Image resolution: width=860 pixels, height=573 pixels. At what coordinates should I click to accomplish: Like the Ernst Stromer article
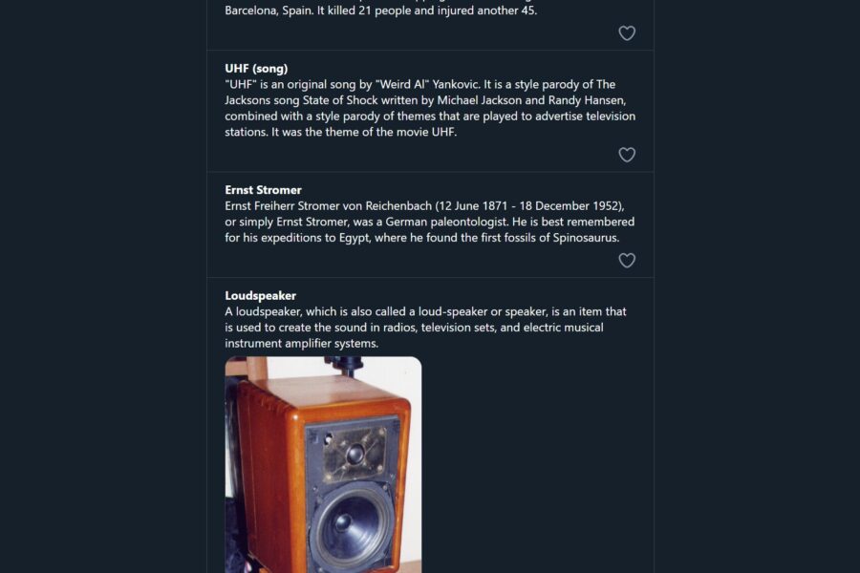tap(627, 261)
